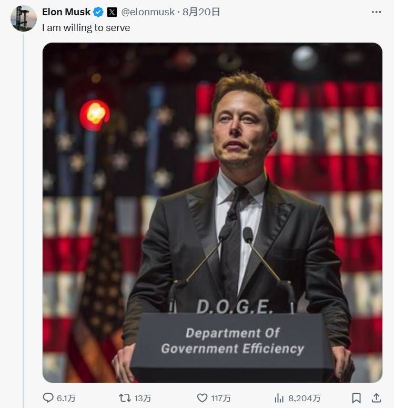Click the reply speech bubble icon
The height and width of the screenshot is (408, 395).
[x=48, y=398]
